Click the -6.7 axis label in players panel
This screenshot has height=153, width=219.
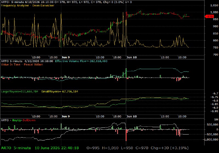click(215, 93)
